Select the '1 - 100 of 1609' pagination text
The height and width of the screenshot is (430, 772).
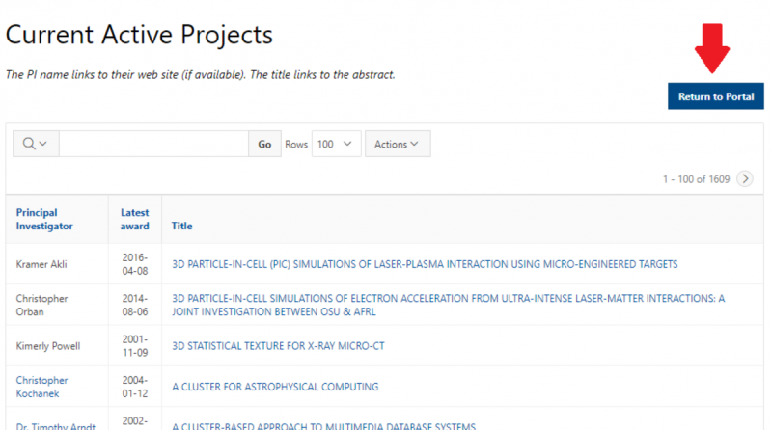pos(696,179)
